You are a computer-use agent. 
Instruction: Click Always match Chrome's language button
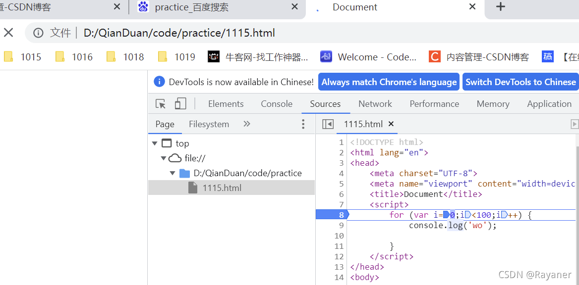coord(389,82)
